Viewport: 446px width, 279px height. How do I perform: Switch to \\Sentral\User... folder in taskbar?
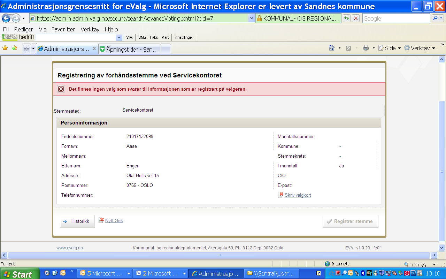(272, 273)
